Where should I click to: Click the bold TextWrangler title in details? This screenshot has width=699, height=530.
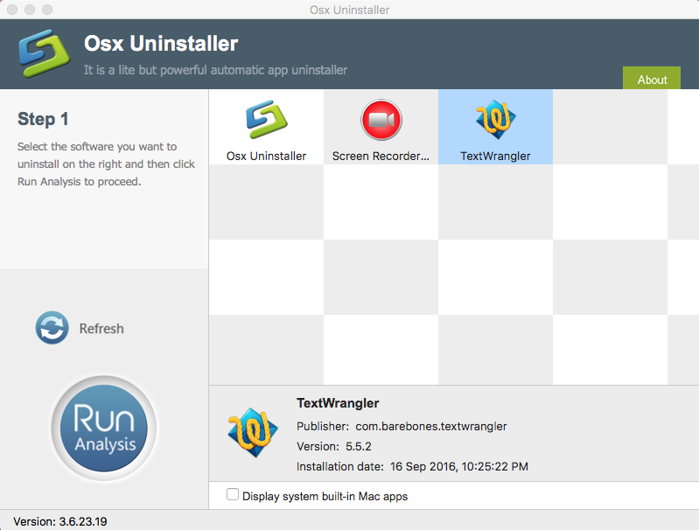pos(338,403)
